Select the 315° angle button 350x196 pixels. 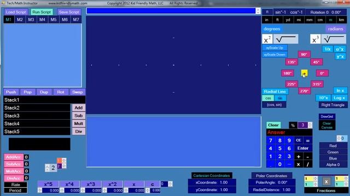[x=317, y=84]
